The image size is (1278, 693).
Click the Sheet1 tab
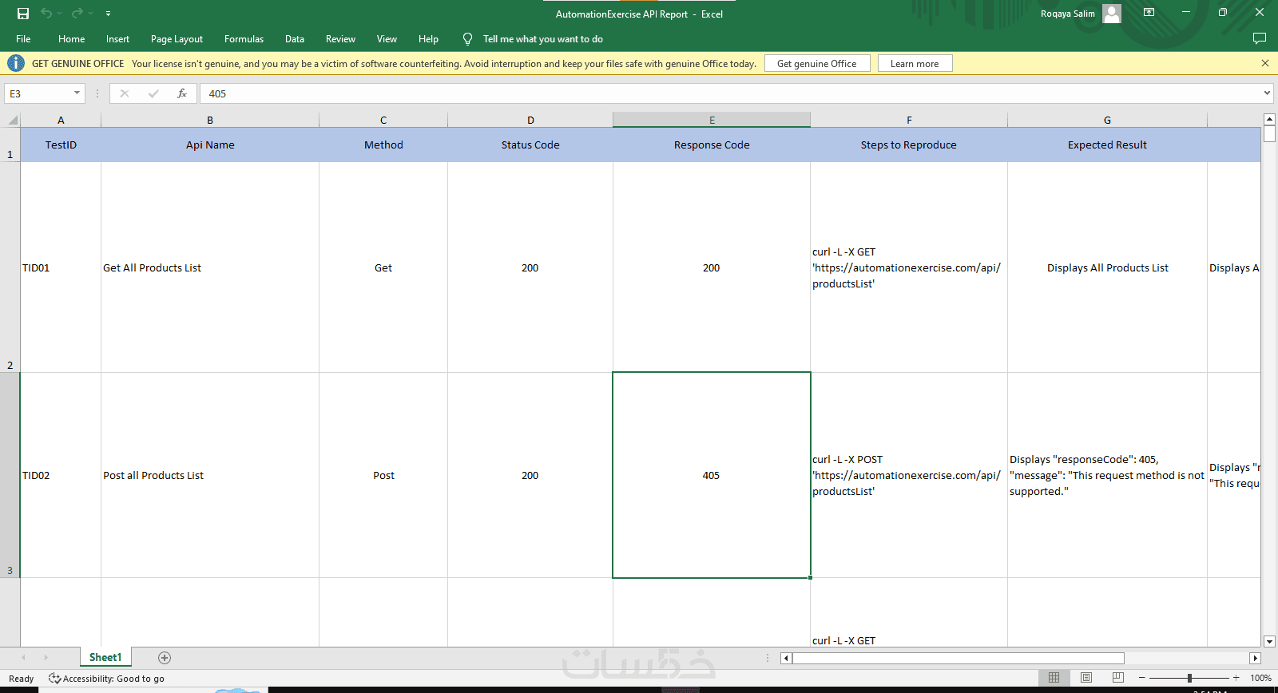[105, 657]
